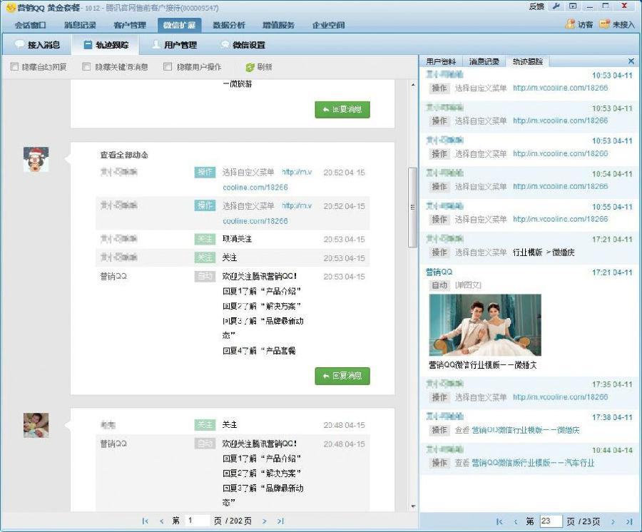The image size is (642, 532).
Task: Go to first page in left pager
Action: [145, 521]
